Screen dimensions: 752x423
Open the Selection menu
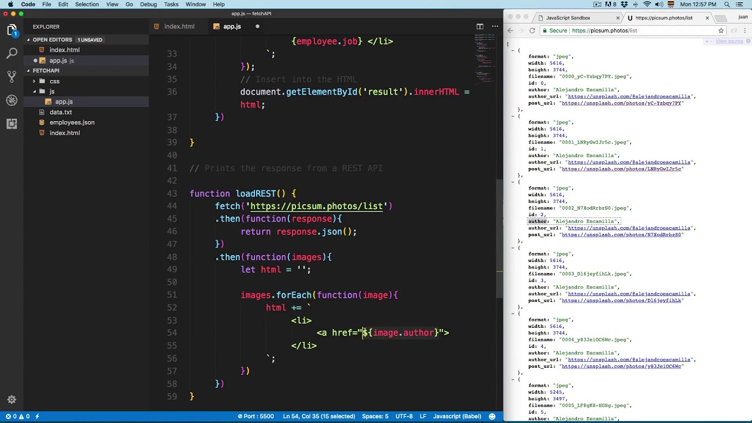pyautogui.click(x=87, y=4)
